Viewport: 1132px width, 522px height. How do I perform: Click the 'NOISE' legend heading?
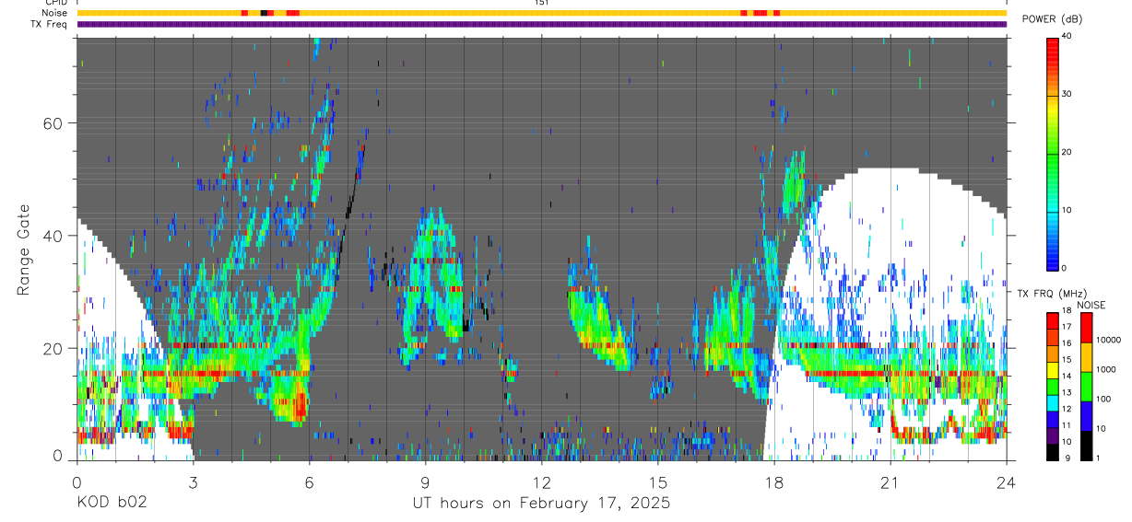tap(1091, 306)
